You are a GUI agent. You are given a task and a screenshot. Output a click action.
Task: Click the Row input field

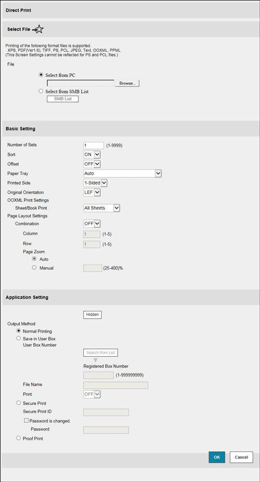click(x=92, y=245)
